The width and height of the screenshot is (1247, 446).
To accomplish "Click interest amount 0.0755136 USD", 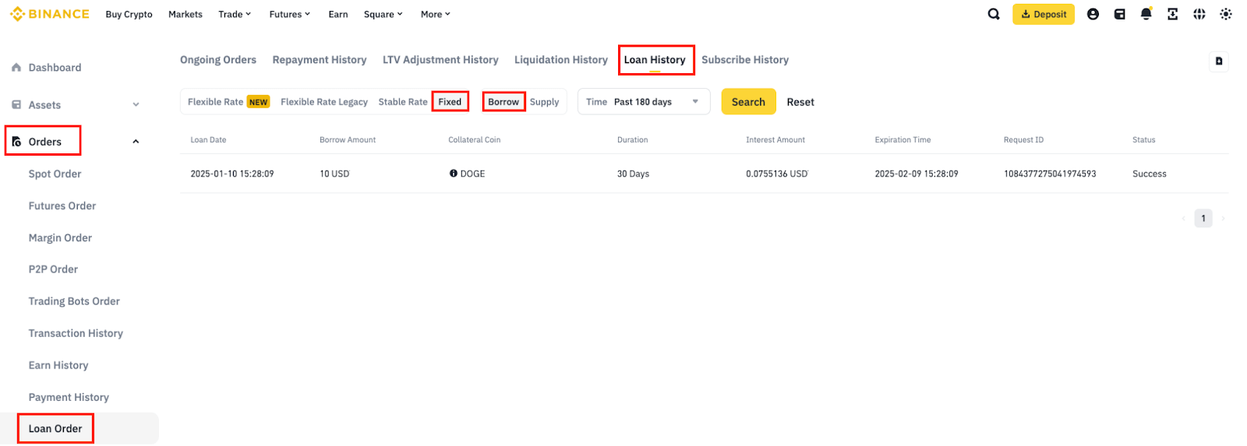I will [x=777, y=174].
